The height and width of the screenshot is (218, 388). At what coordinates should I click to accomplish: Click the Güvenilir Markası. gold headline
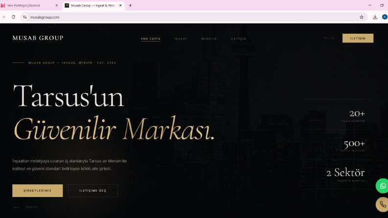click(114, 129)
